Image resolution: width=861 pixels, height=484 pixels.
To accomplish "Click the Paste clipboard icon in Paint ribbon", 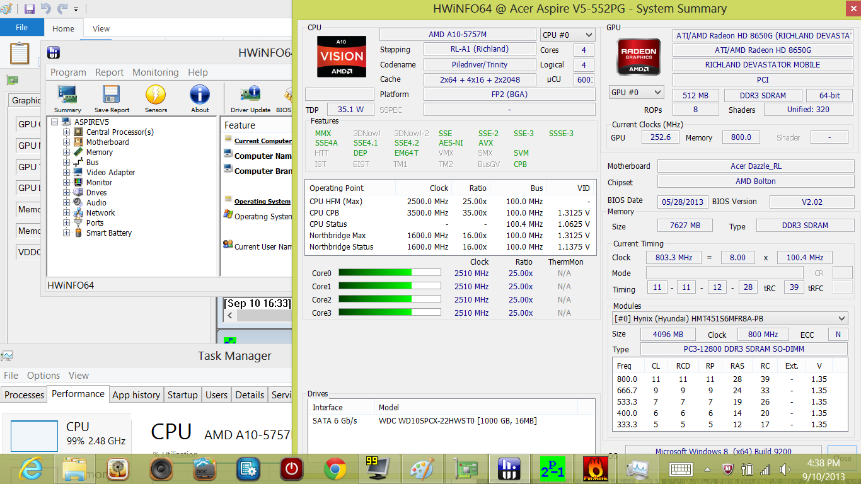I will 20,53.
